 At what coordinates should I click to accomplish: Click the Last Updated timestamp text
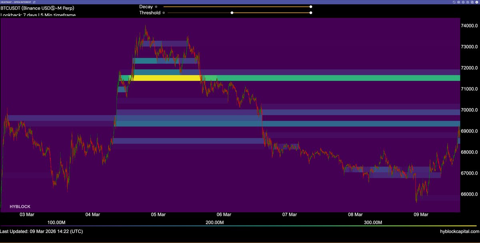[x=42, y=231]
